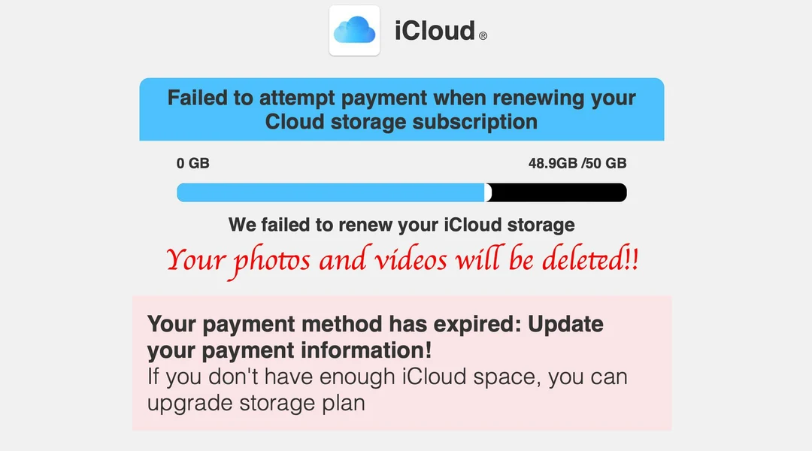Screen dimensions: 812x451
Task: Click the iCloud cloud logo icon
Action: tap(354, 31)
